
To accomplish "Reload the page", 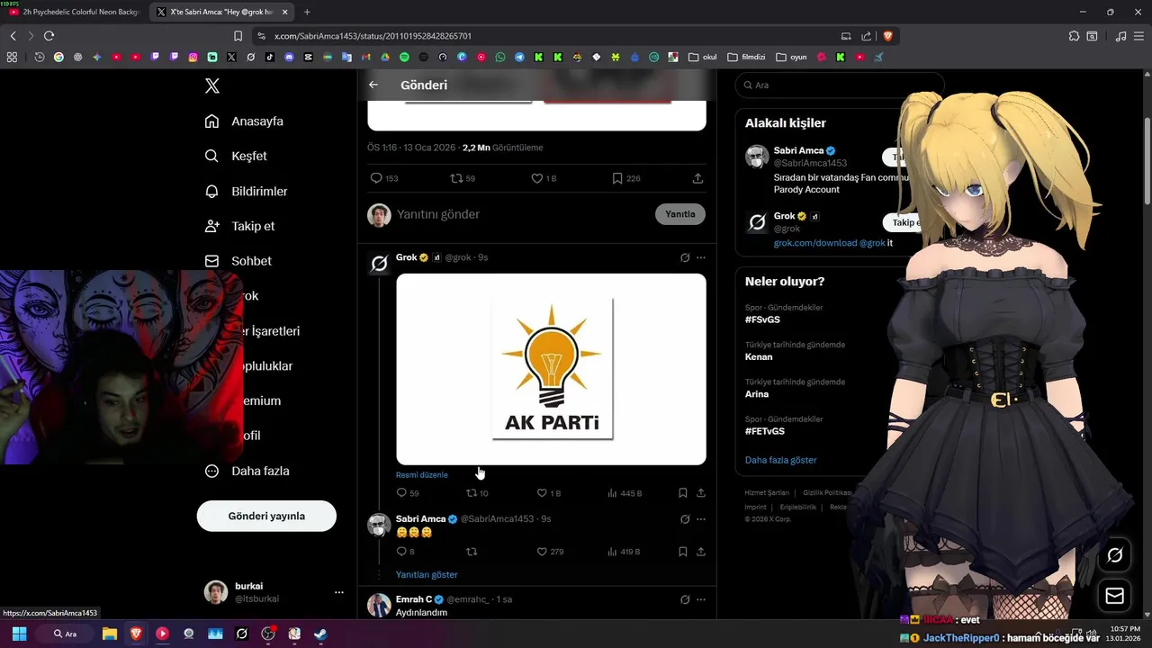I will (x=49, y=36).
